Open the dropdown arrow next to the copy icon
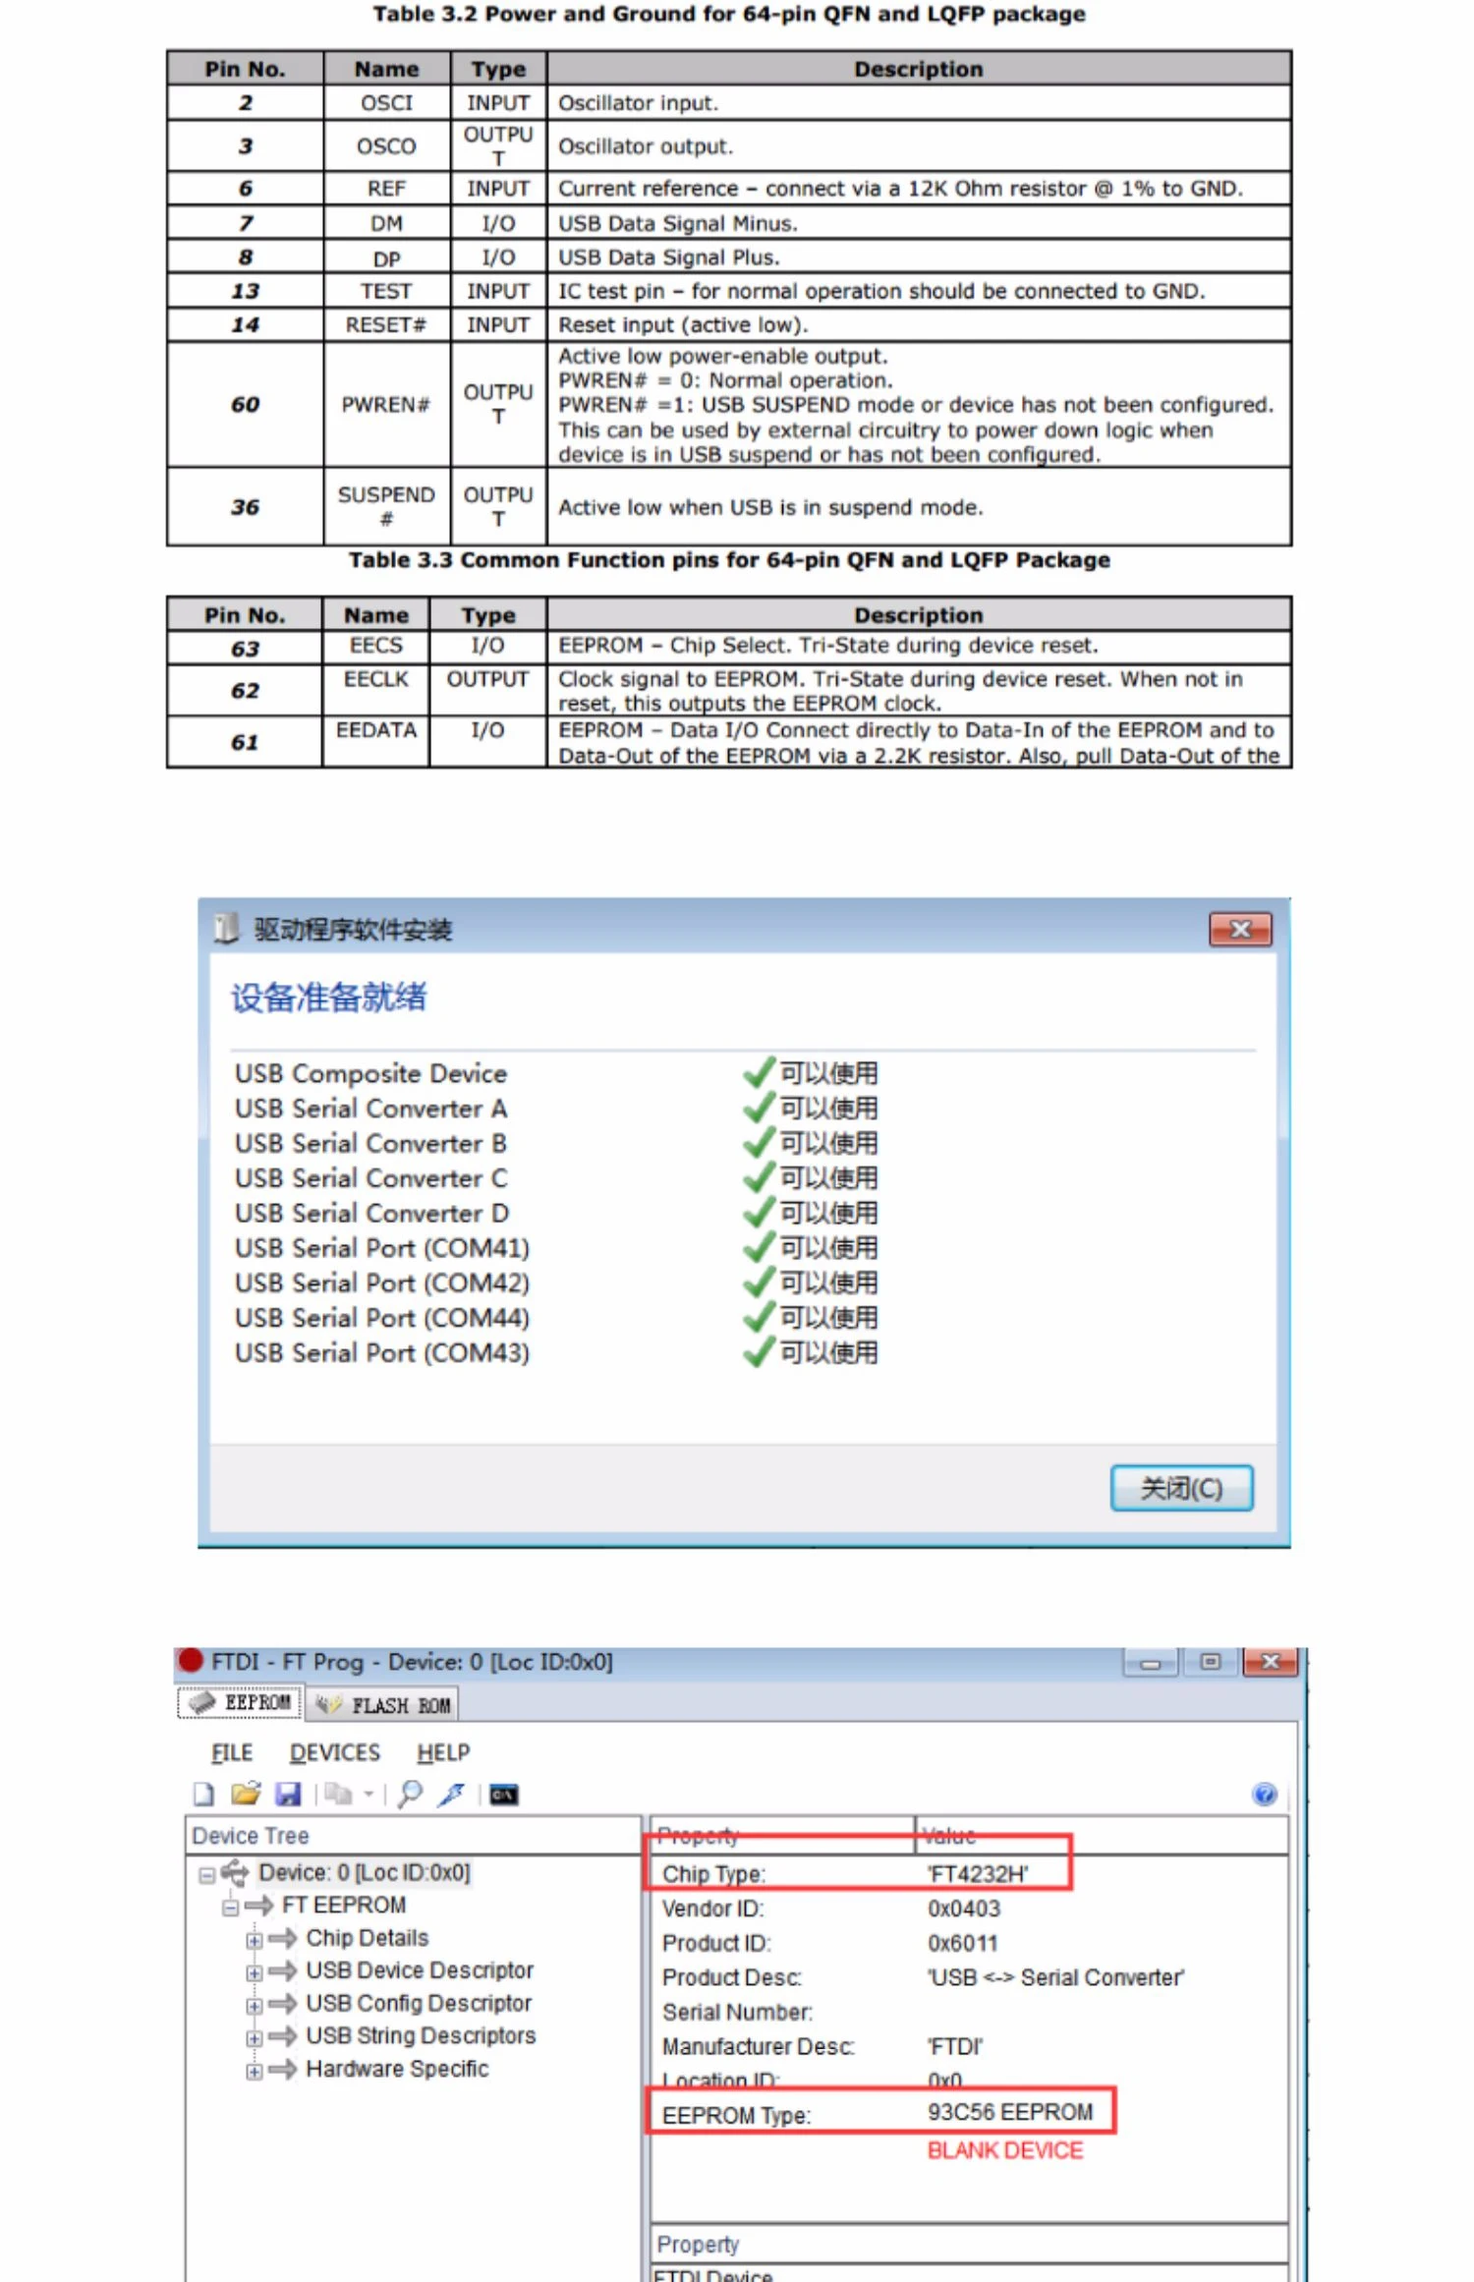Image resolution: width=1474 pixels, height=2282 pixels. click(x=368, y=1795)
